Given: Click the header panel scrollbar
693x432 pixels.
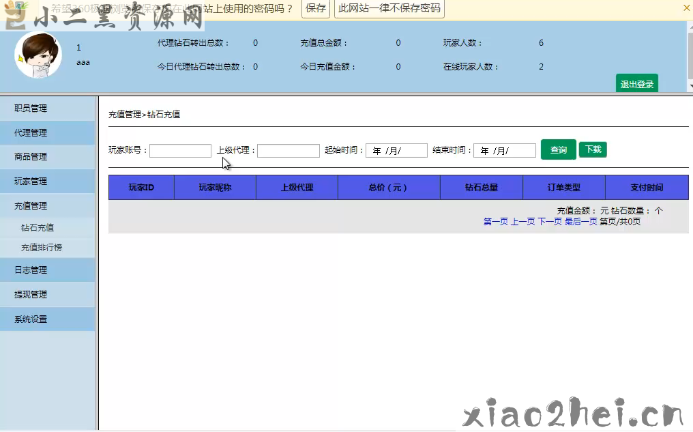Looking at the screenshot, I should point(690,56).
